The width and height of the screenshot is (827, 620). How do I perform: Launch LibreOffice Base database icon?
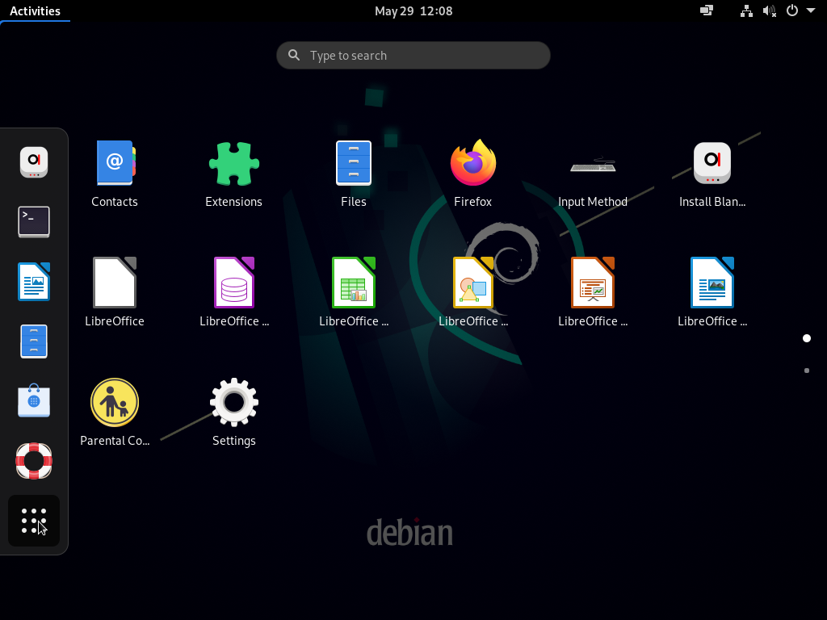point(233,292)
